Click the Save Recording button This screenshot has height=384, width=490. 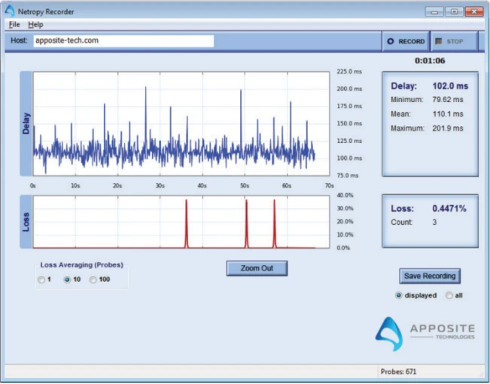pos(429,276)
